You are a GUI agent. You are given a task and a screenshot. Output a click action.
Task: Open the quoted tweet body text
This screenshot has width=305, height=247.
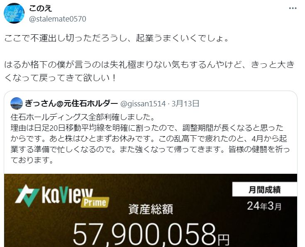coord(150,139)
